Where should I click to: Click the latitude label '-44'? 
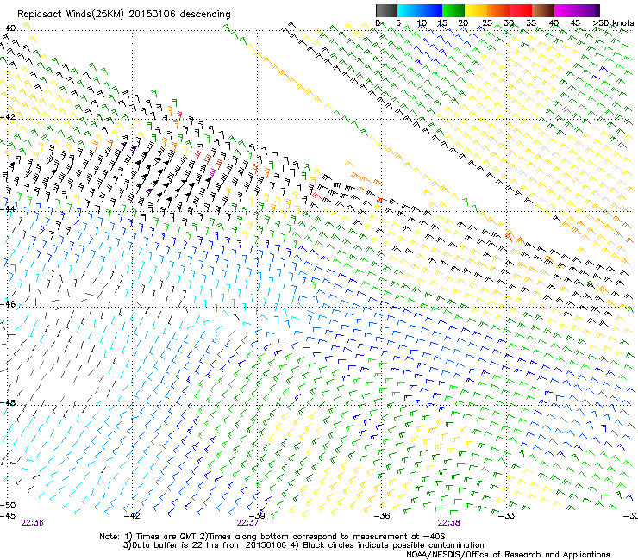tap(8, 208)
